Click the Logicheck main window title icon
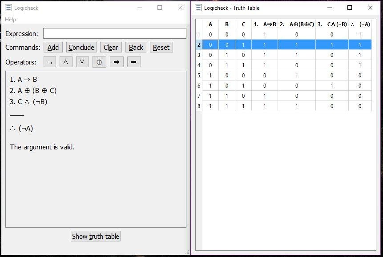The image size is (383, 257). 8,8
